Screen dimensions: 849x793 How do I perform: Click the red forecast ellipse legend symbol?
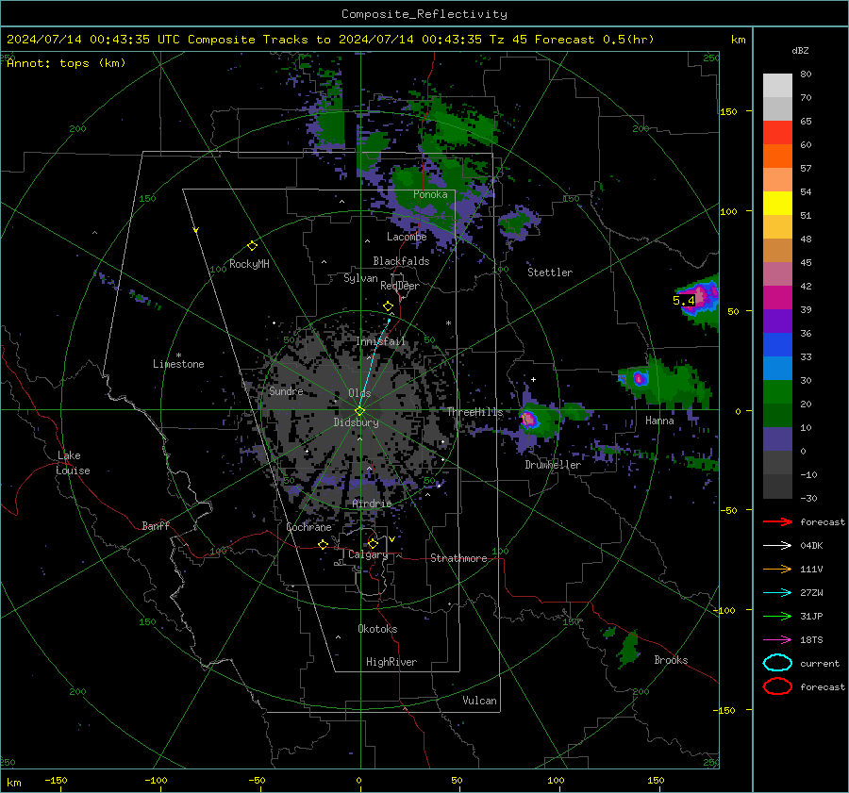coord(777,686)
